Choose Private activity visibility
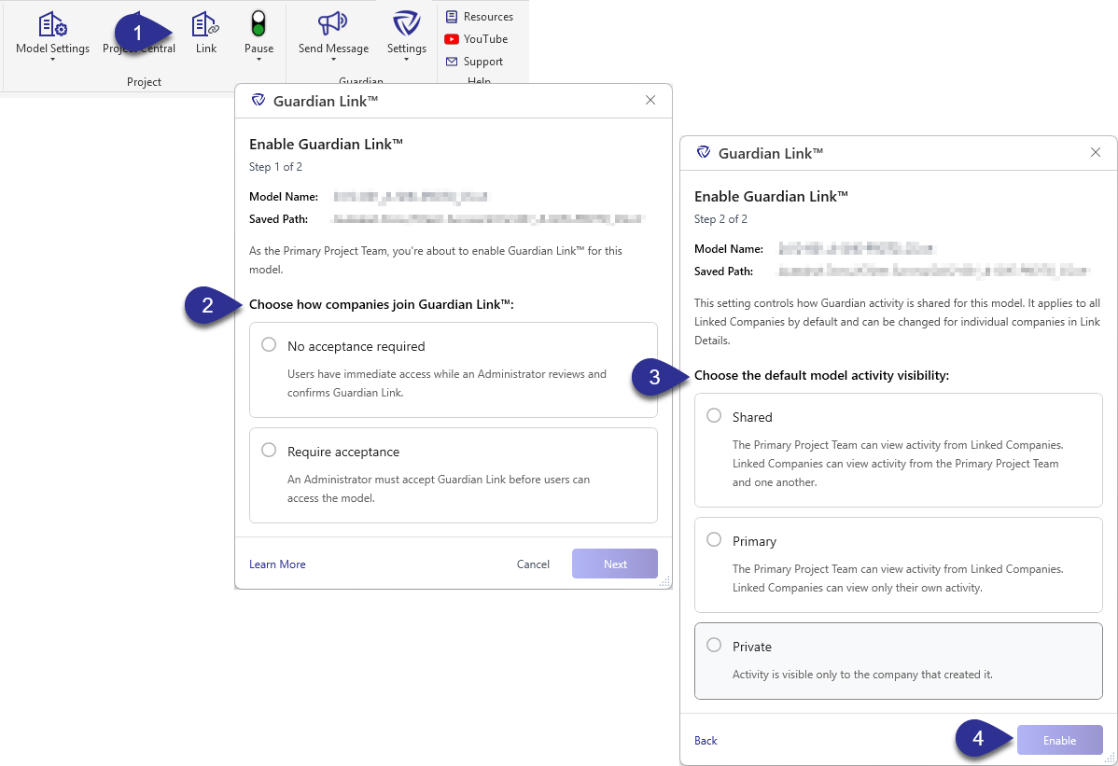Viewport: 1118px width, 766px height. tap(899, 662)
